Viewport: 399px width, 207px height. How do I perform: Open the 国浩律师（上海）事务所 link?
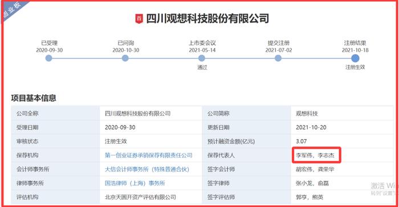[135, 183]
